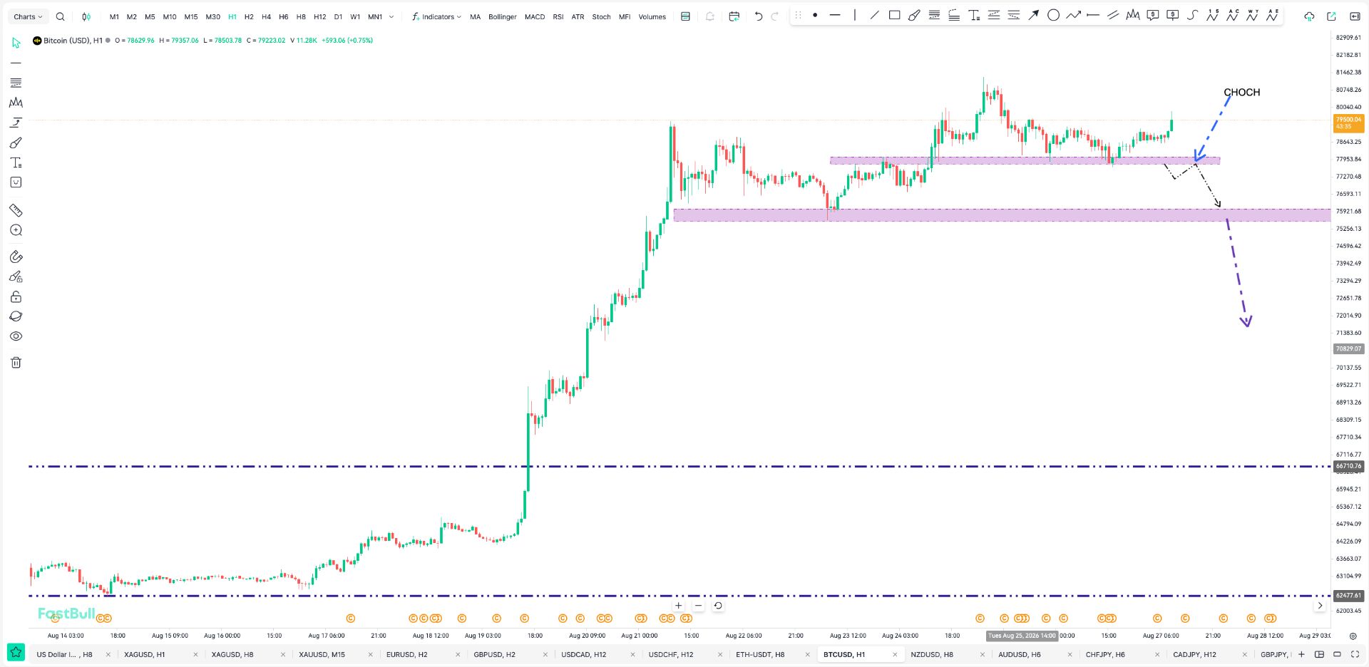Enter fullscreen chart mode

(1355, 654)
